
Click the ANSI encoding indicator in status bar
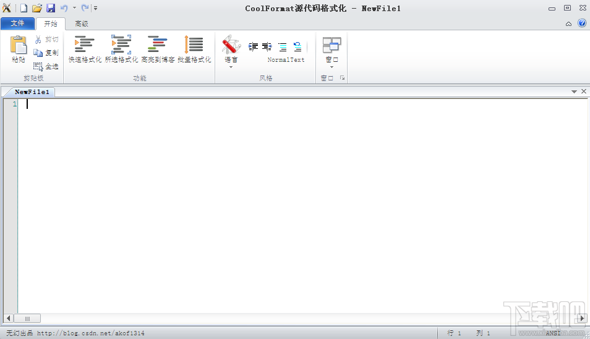[553, 333]
